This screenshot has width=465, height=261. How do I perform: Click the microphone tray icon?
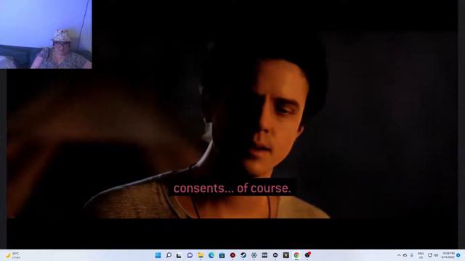pos(412,255)
